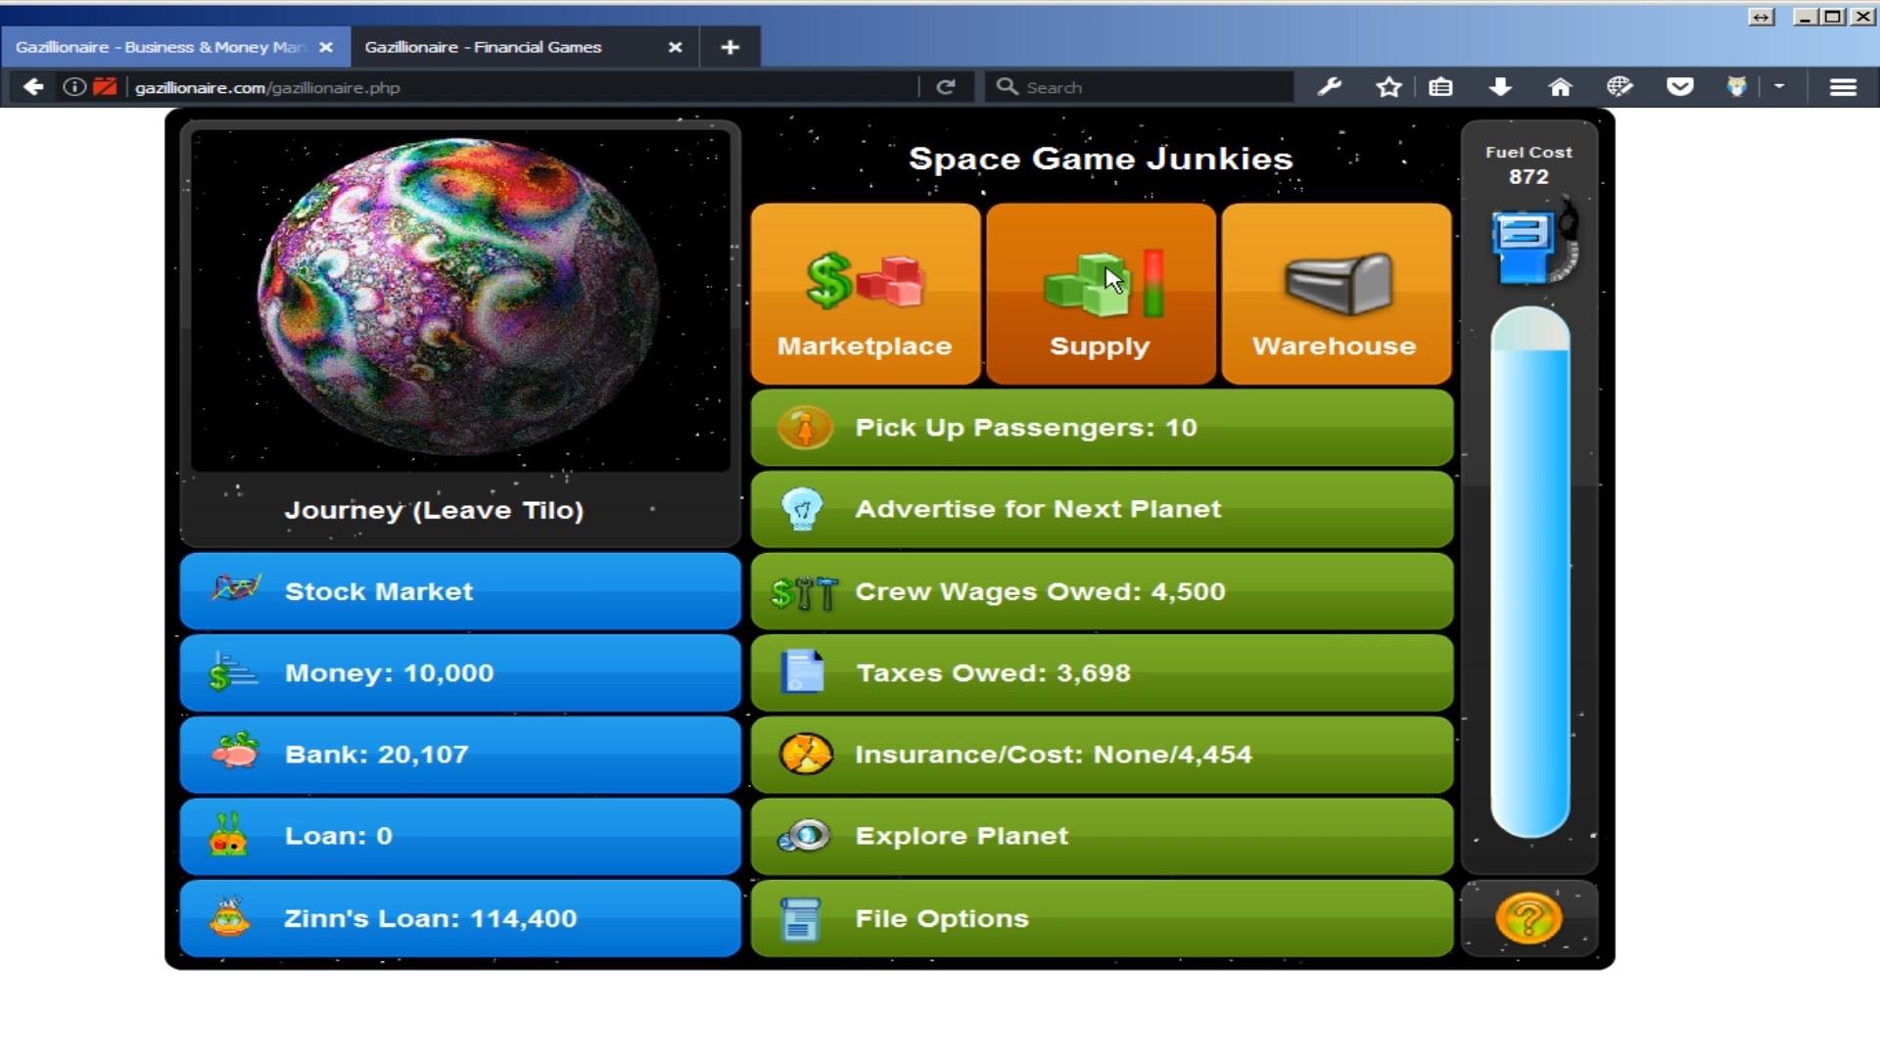Viewport: 1880px width, 1057px height.
Task: Click the globe icon in browser toolbar
Action: click(1620, 87)
